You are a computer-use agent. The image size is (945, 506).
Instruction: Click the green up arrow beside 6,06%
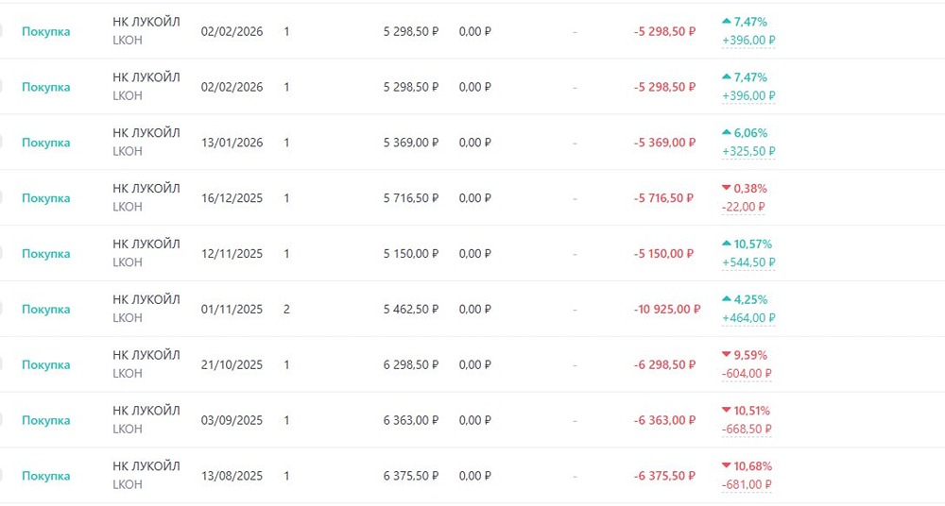point(726,133)
